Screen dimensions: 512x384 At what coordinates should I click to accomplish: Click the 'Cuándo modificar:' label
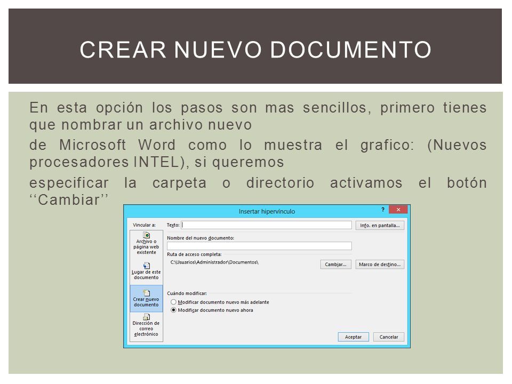click(x=187, y=293)
